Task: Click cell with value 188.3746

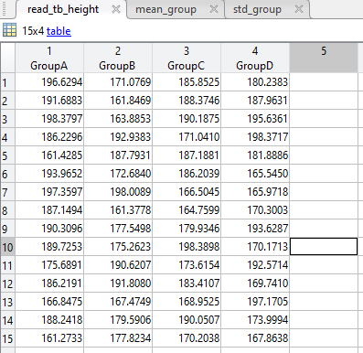Action: point(187,101)
